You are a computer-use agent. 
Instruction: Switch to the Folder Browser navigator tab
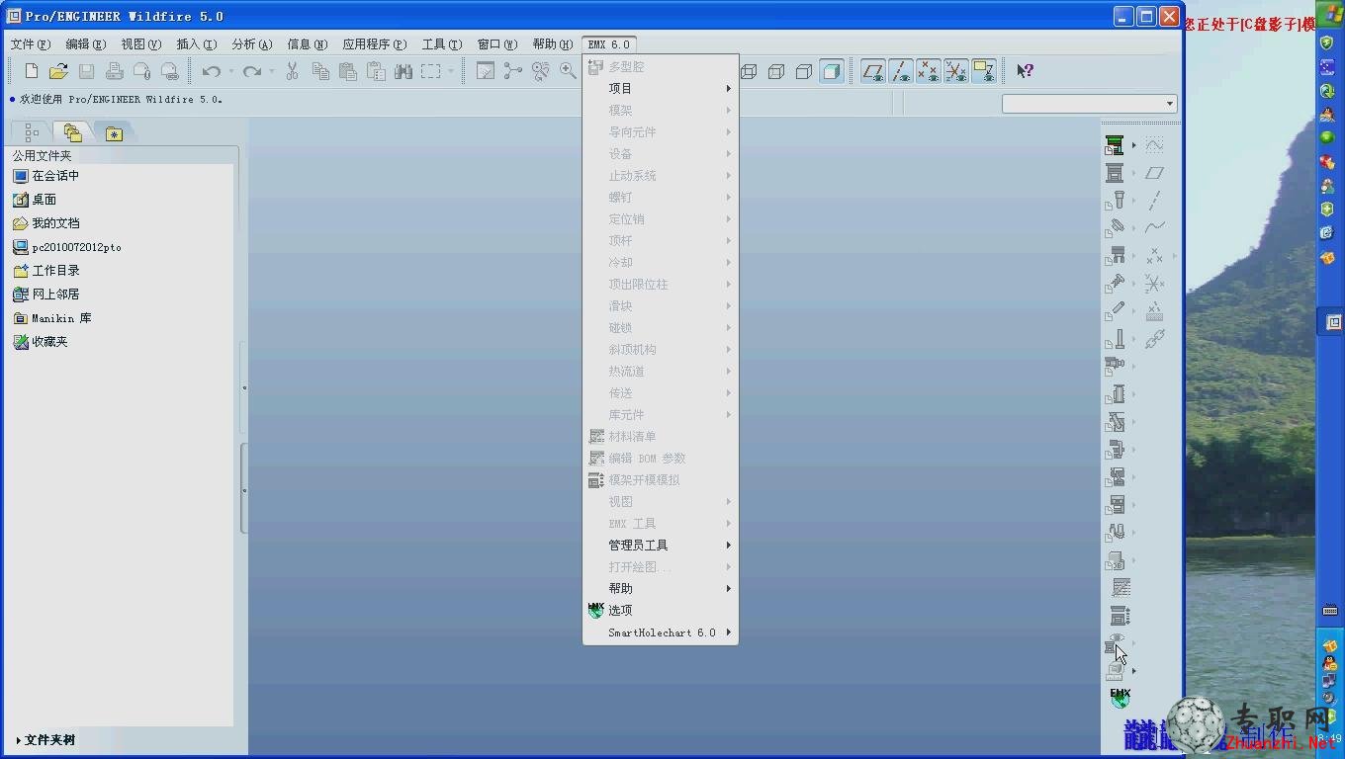[72, 132]
